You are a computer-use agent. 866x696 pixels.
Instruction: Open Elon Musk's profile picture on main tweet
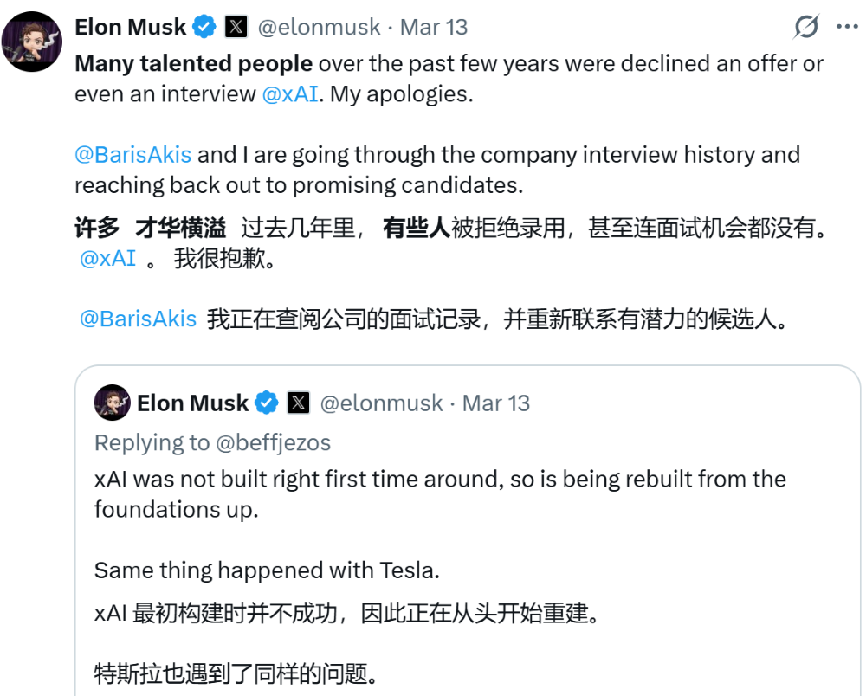click(32, 42)
